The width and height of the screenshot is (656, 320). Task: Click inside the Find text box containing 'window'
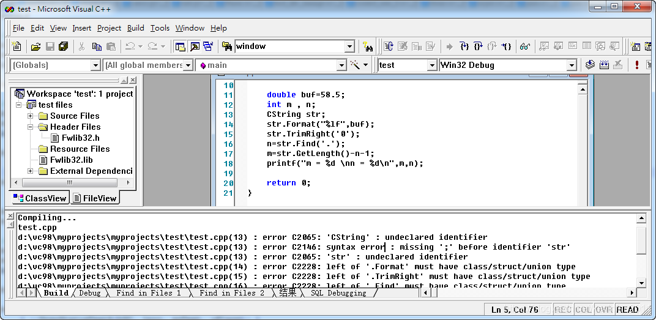289,47
